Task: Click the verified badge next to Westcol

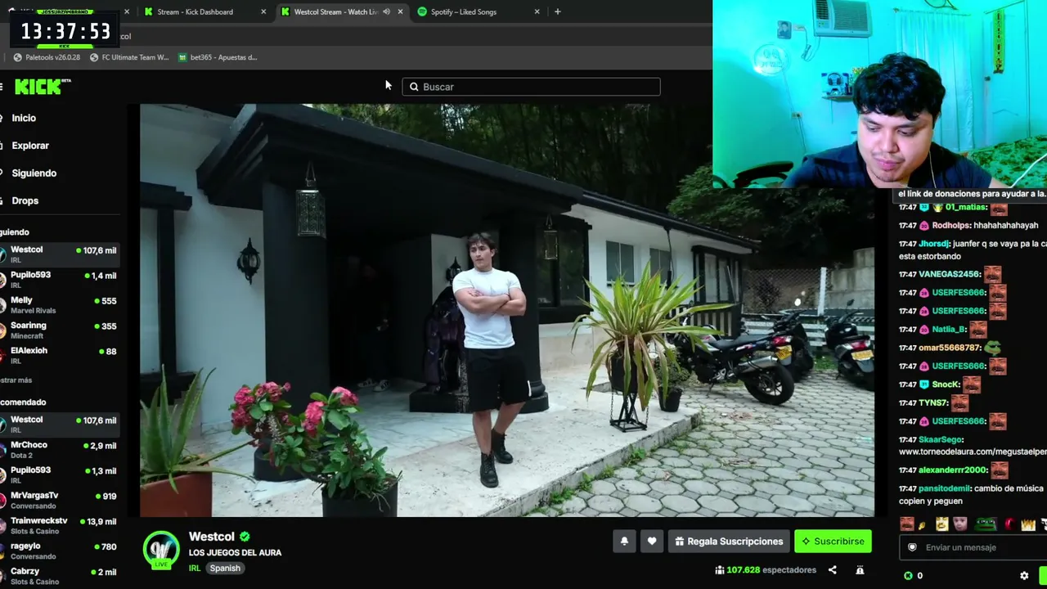Action: [x=245, y=537]
